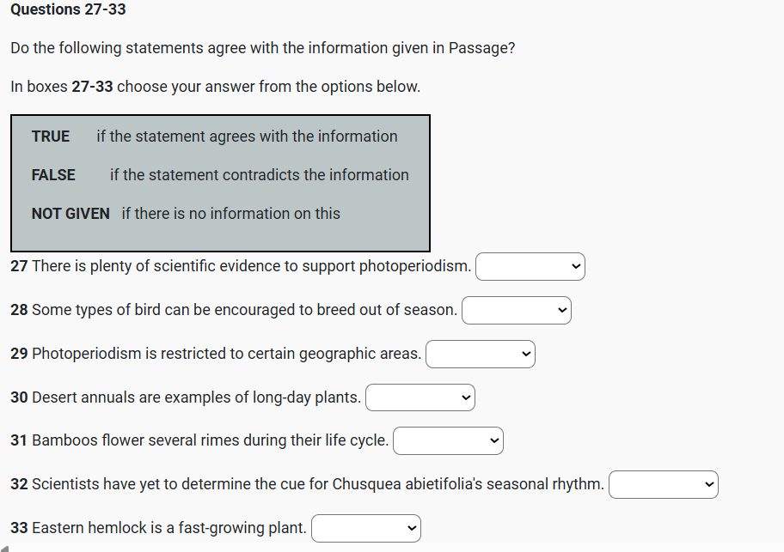Open dropdown next to Eastern hemlock statement
The width and height of the screenshot is (784, 552).
[x=366, y=529]
